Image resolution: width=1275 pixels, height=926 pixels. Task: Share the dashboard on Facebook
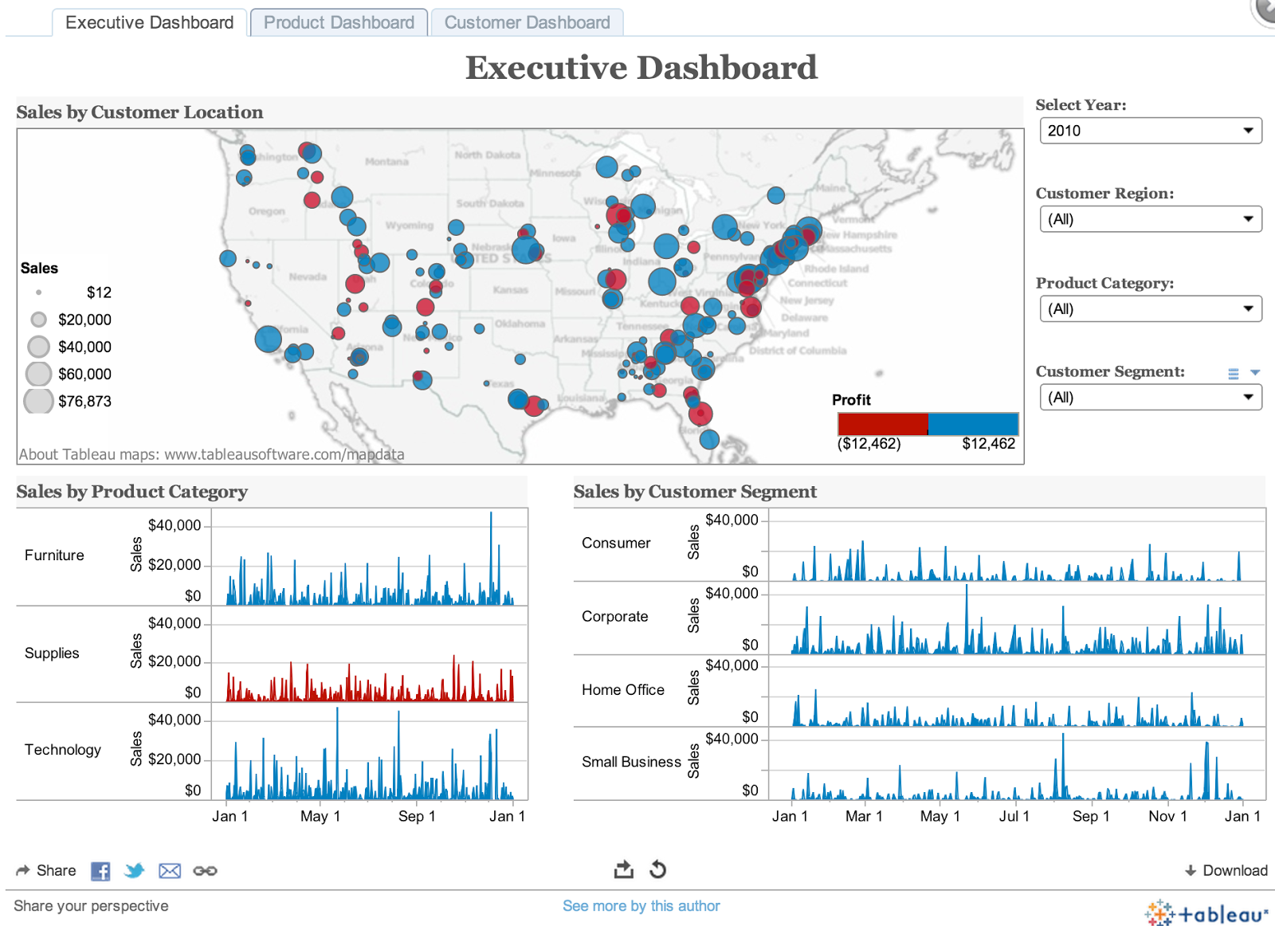(100, 870)
